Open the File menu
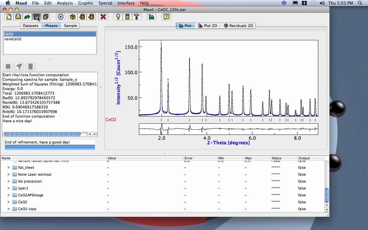368x230 pixels. [35, 3]
